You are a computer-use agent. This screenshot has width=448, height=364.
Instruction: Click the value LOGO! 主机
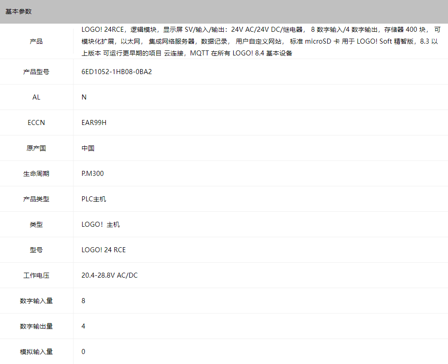(101, 224)
